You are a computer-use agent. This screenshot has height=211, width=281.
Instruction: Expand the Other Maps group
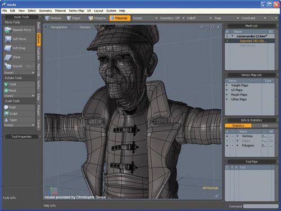[x=227, y=100]
